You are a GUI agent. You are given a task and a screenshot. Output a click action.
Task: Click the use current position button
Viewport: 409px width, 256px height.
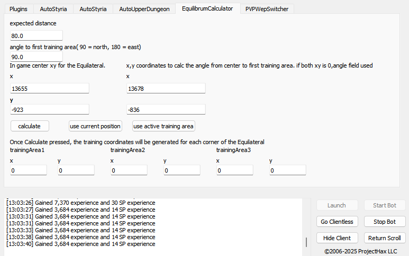(95, 126)
